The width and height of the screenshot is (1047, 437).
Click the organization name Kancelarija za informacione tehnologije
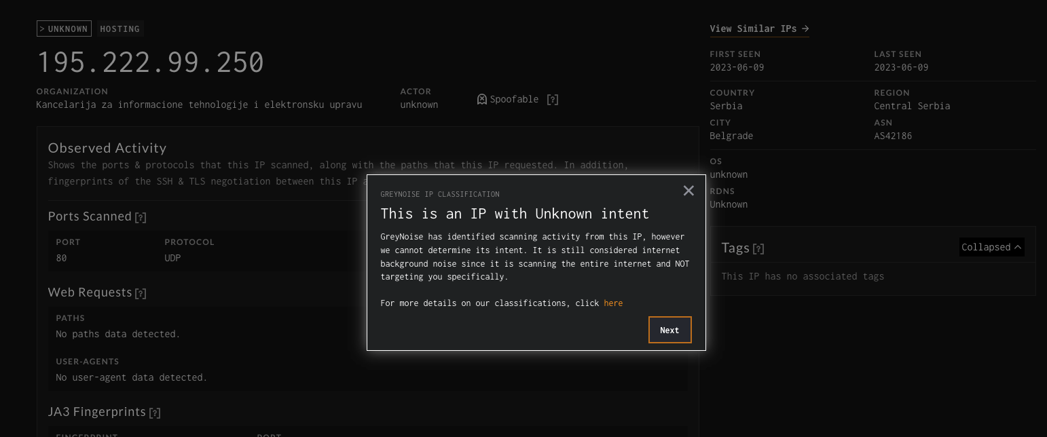199,105
